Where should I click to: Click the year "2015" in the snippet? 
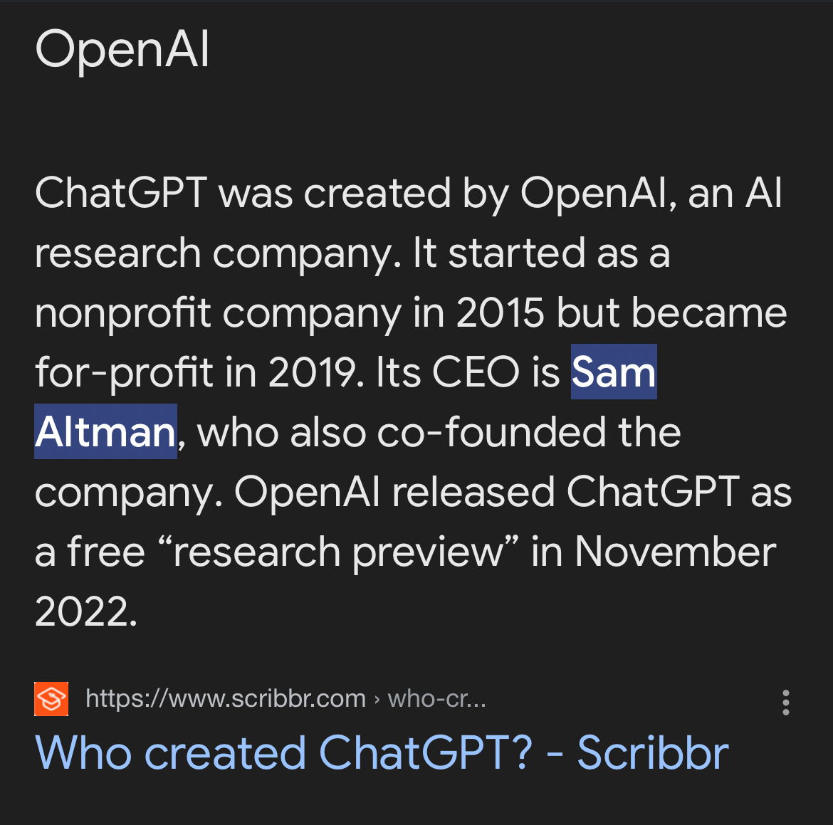pyautogui.click(x=500, y=312)
